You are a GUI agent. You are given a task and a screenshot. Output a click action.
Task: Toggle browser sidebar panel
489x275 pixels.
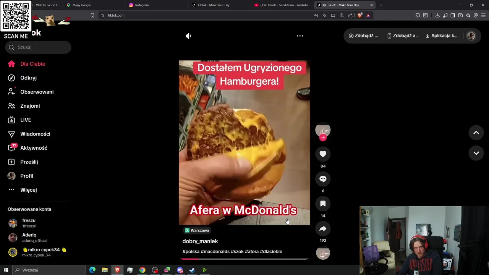pos(453,15)
